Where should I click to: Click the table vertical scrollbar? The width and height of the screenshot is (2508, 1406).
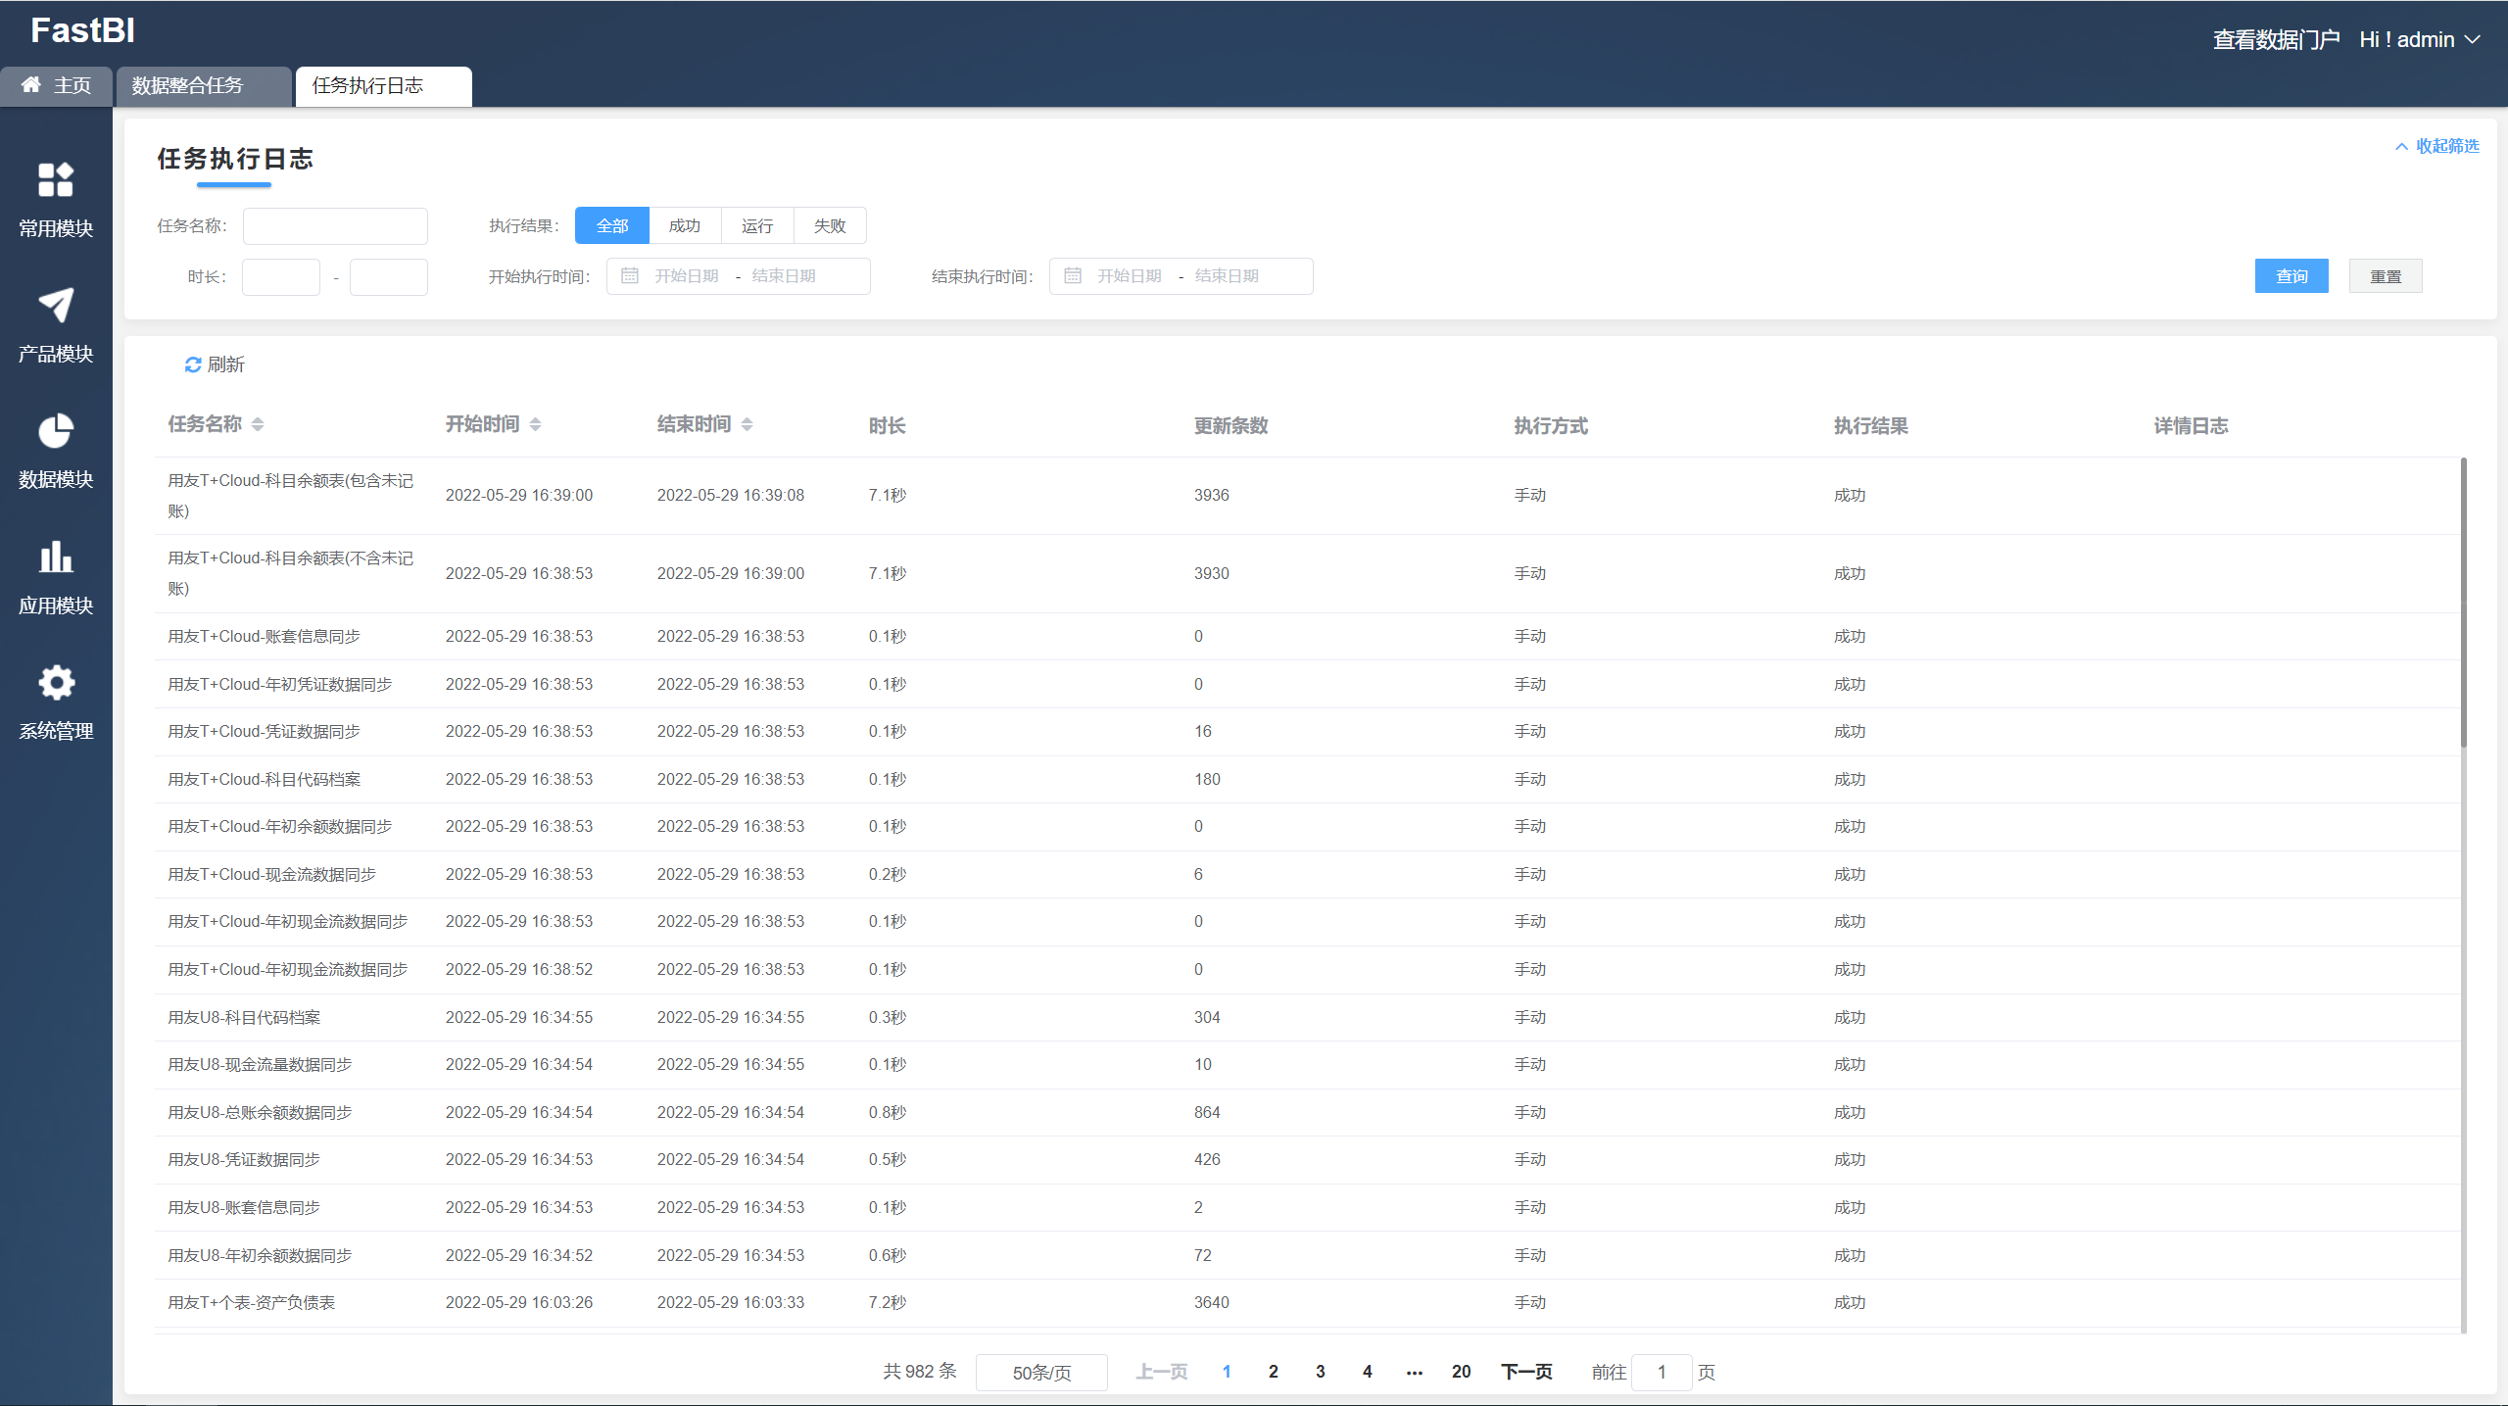pos(2464,603)
